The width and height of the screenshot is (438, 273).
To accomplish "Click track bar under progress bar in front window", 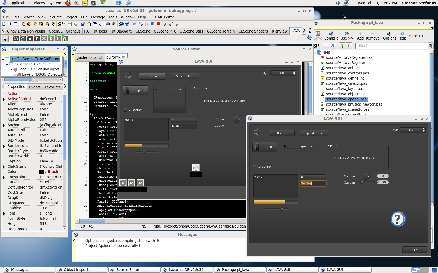I will pos(276,209).
